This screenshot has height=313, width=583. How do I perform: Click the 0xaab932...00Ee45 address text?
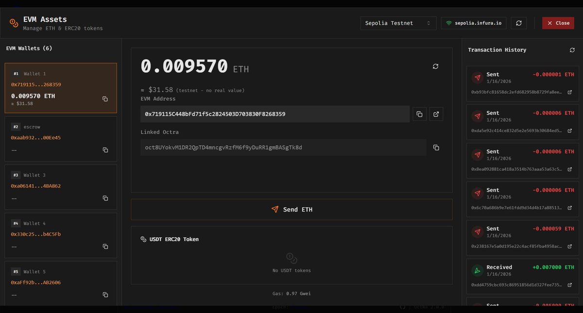pyautogui.click(x=36, y=138)
